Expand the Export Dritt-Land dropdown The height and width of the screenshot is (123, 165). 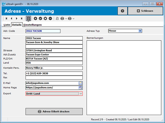pyautogui.click(x=81, y=93)
